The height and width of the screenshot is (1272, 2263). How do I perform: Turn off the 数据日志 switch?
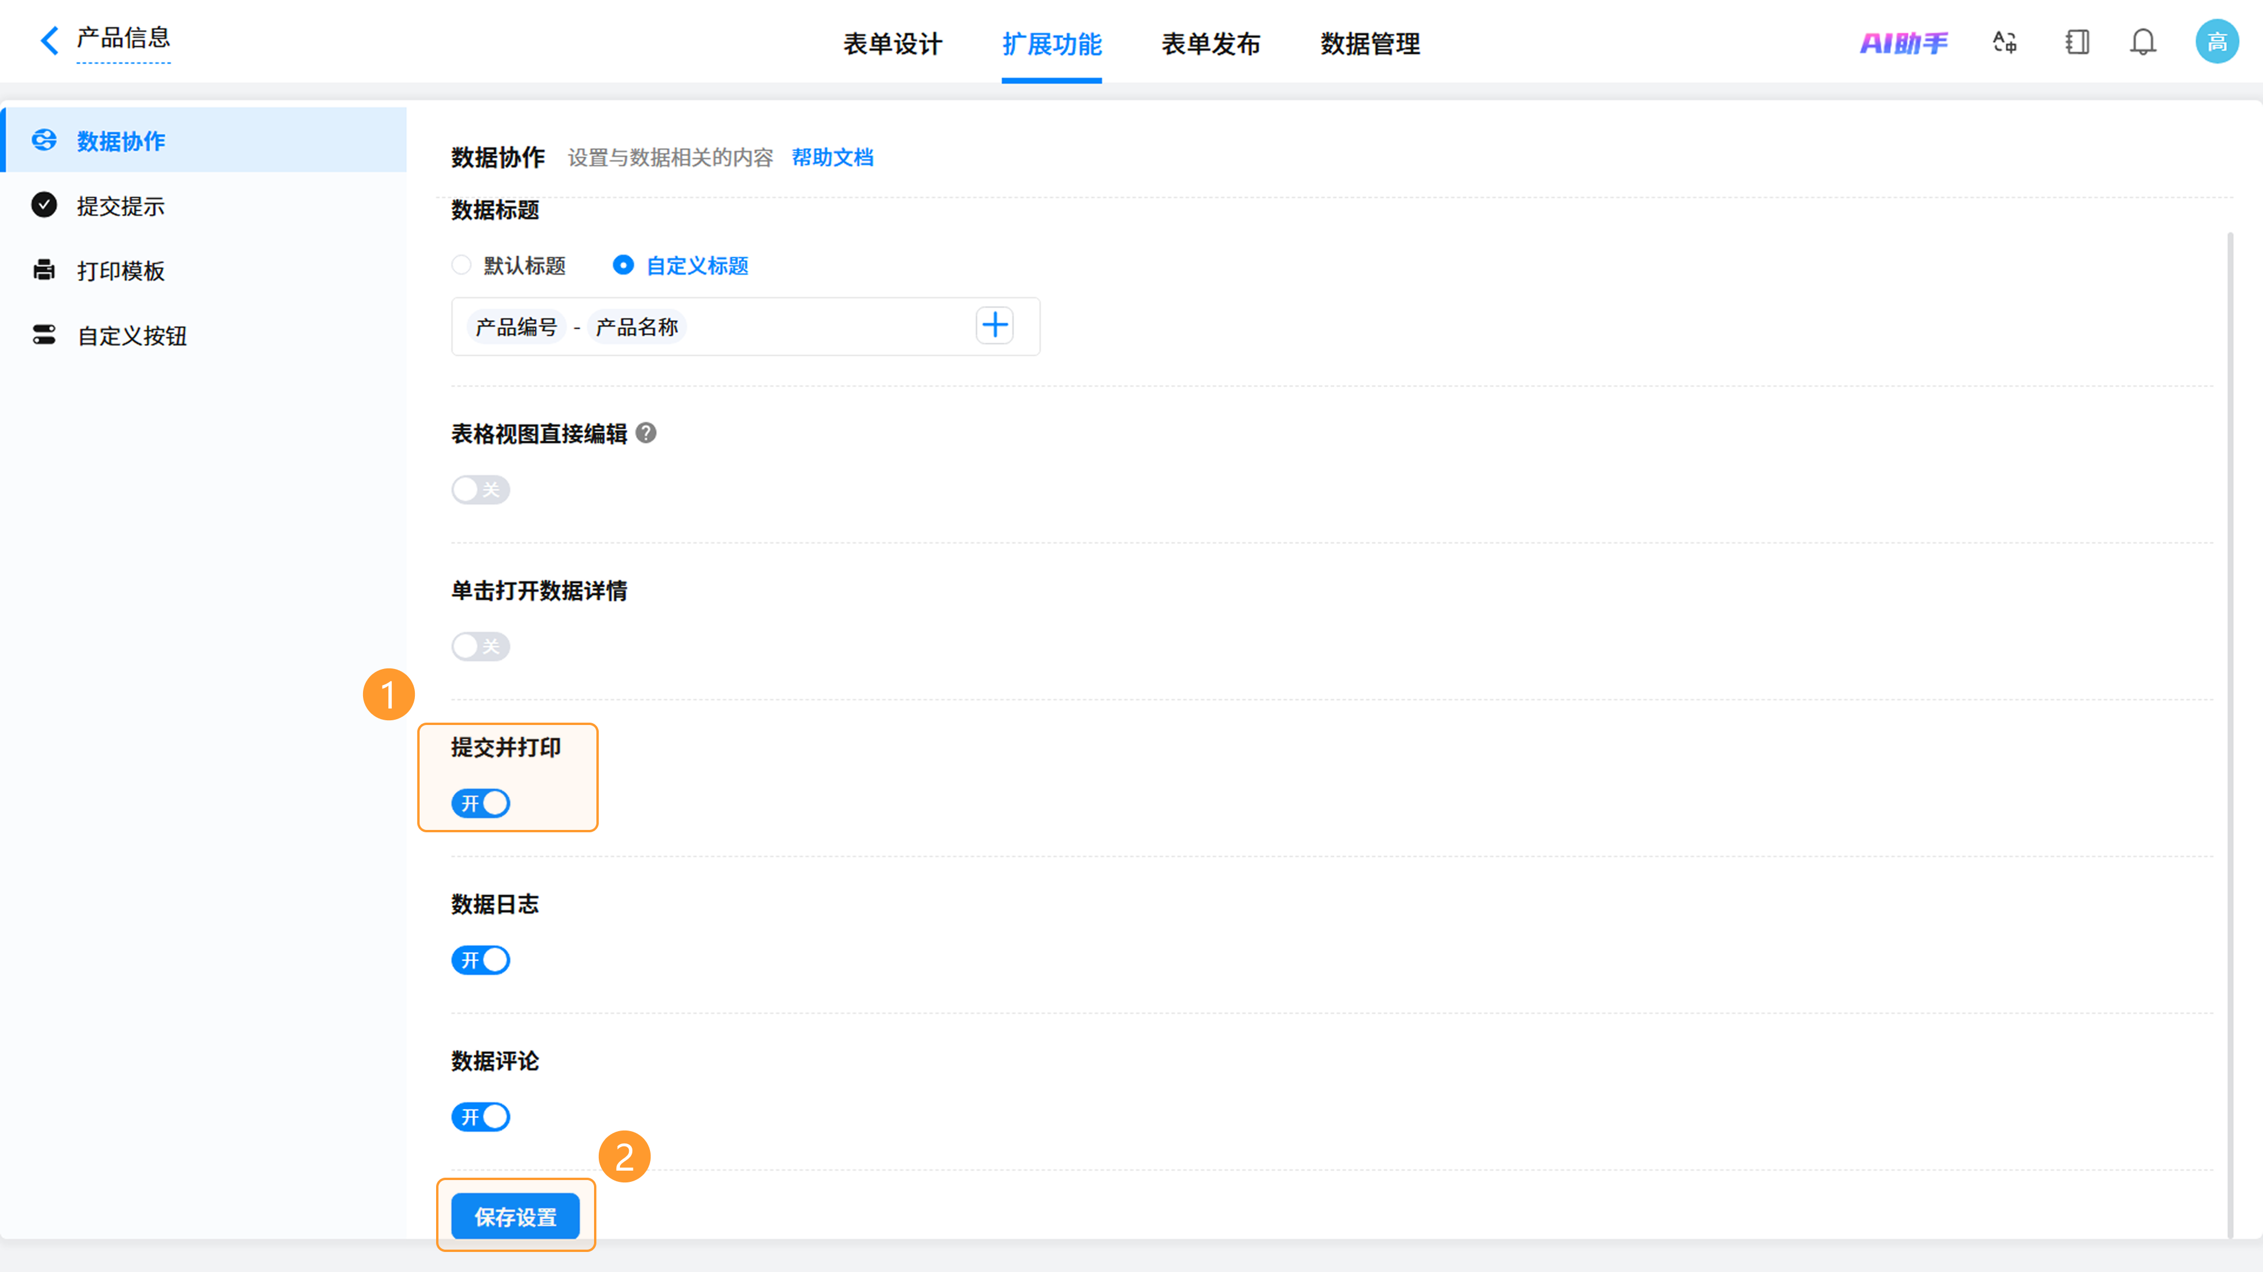tap(480, 960)
